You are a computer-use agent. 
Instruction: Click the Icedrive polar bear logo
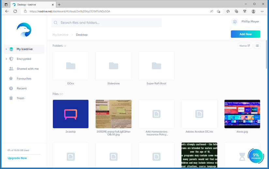(x=24, y=30)
